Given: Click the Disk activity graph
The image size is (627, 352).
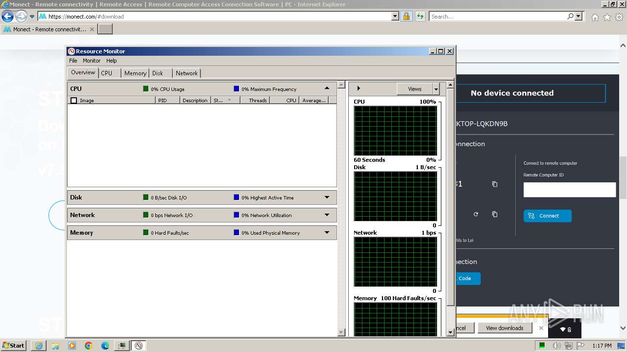Looking at the screenshot, I should pos(395,196).
